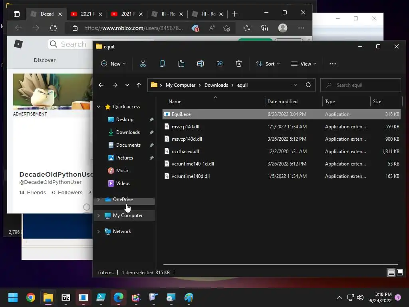
Task: Open Downloads in Quick access
Action: pyautogui.click(x=127, y=132)
